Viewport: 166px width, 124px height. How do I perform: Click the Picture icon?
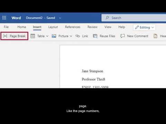click(x=54, y=36)
